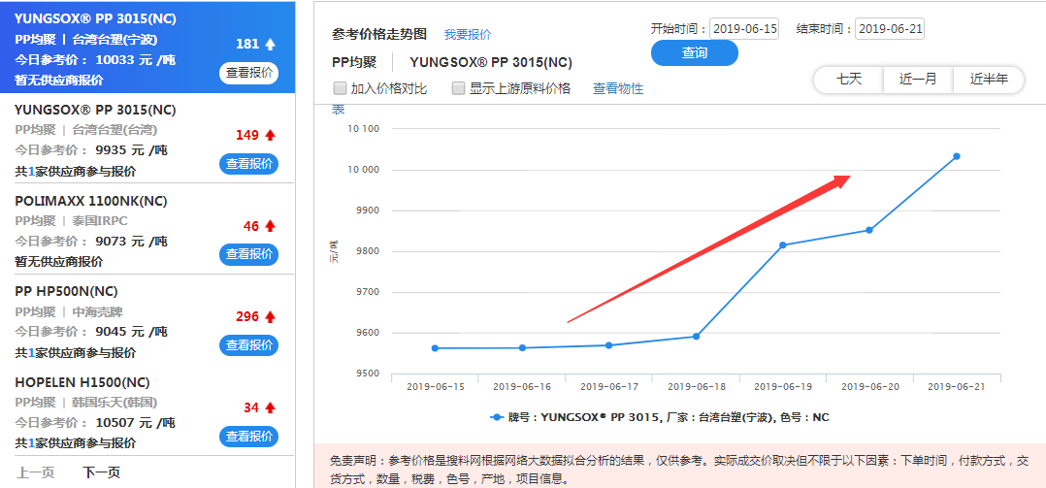Check the 显示上游原料价格 option
Viewport: 1046px width, 488px height.
459,88
